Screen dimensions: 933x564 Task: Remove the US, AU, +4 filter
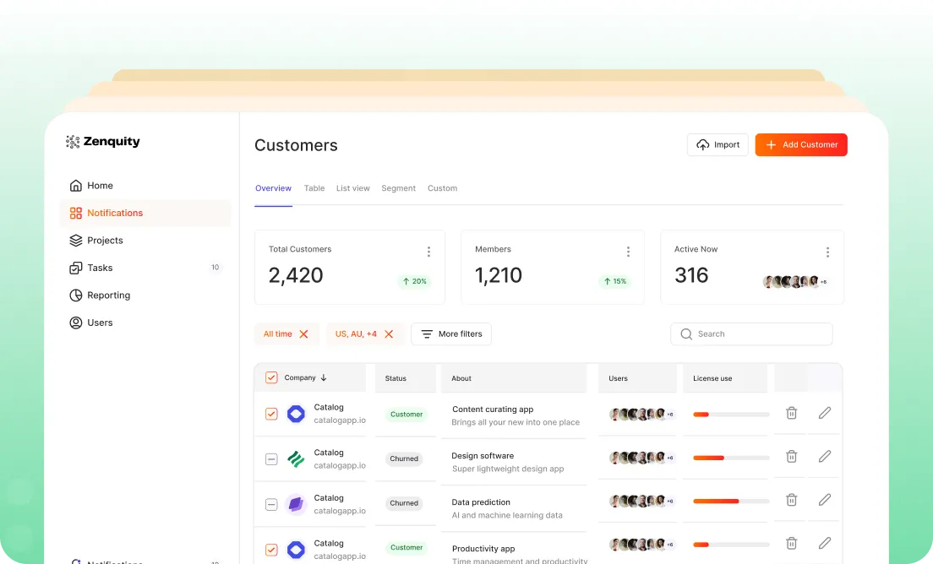pyautogui.click(x=389, y=334)
